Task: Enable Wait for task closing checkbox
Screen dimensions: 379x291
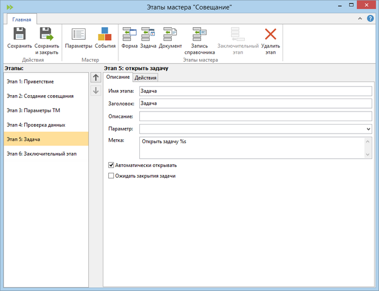Action: 111,176
